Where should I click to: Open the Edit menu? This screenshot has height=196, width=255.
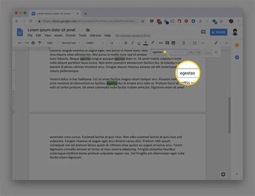click(x=38, y=35)
